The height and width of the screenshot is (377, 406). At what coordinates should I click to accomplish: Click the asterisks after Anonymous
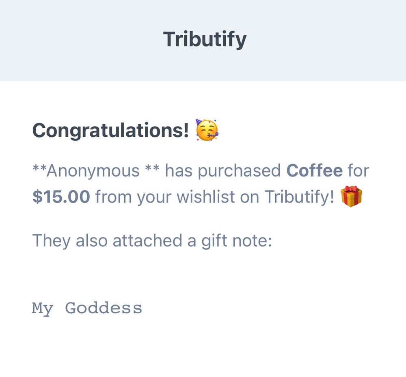pos(152,168)
